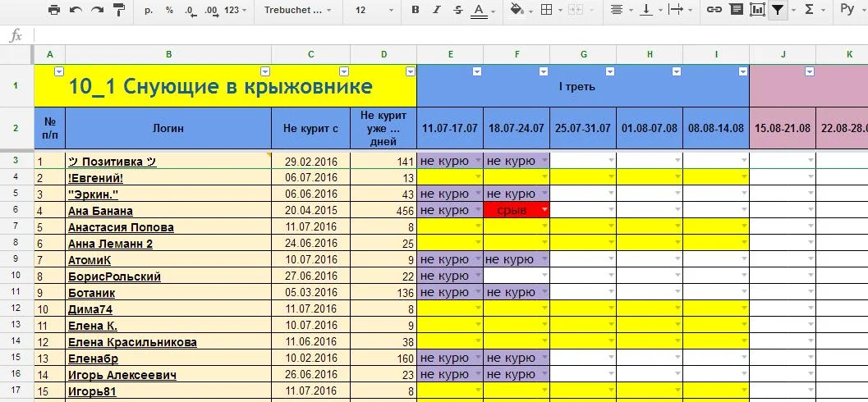Open the red срыв cell dropdown for Ана Банана
The width and height of the screenshot is (868, 402).
pyautogui.click(x=545, y=211)
